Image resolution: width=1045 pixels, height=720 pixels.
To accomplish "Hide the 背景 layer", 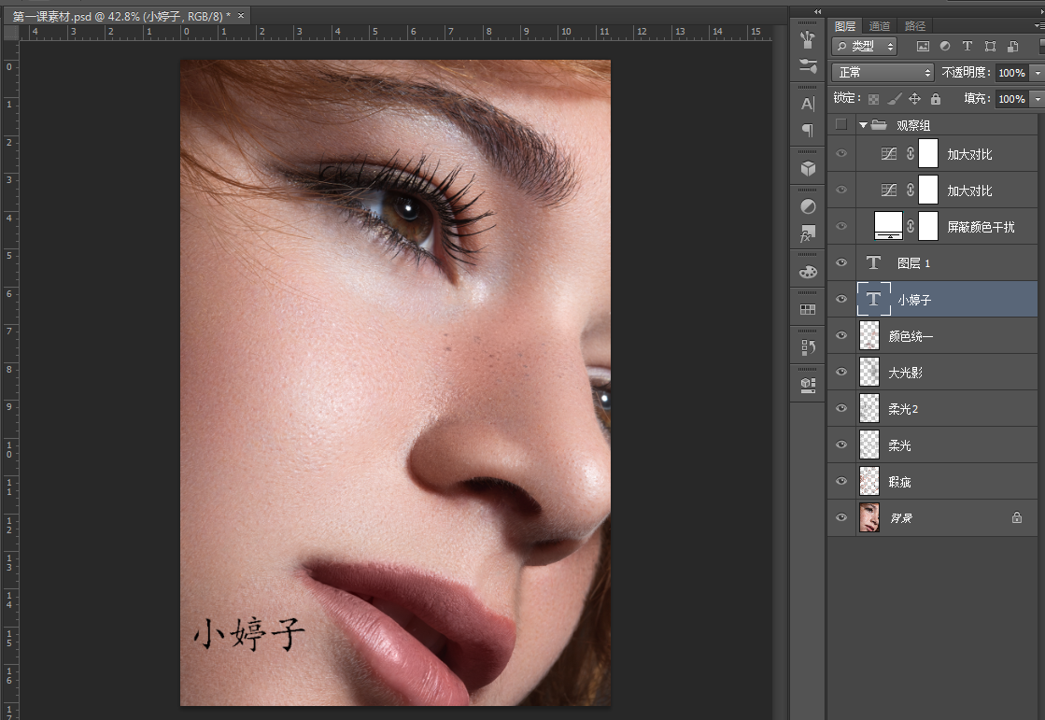I will (841, 517).
